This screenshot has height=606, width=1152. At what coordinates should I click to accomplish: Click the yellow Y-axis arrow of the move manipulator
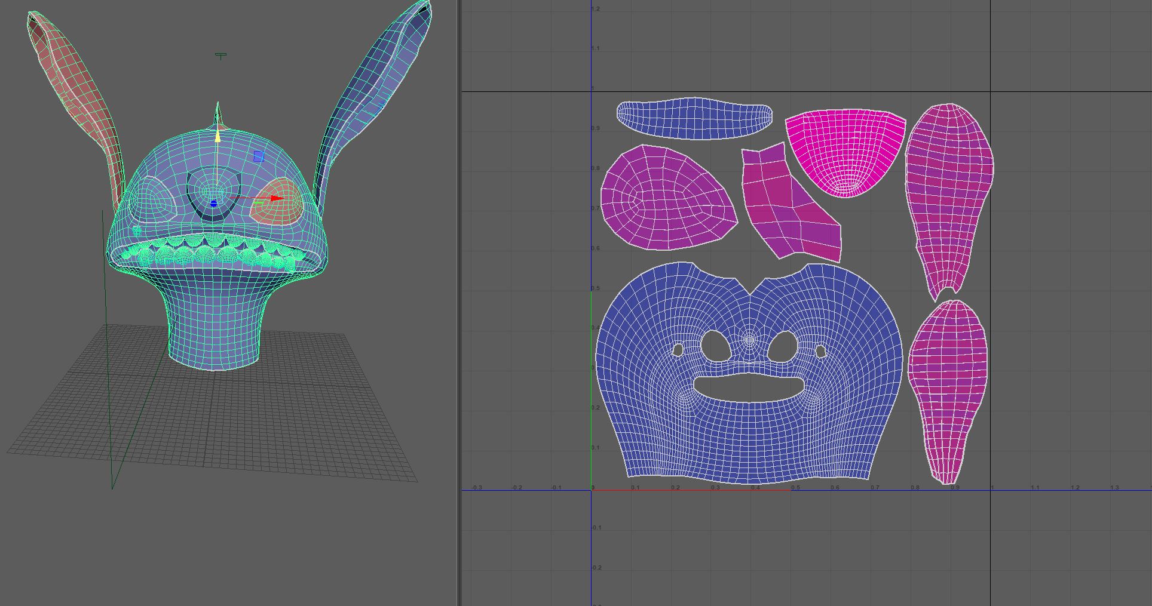[217, 136]
